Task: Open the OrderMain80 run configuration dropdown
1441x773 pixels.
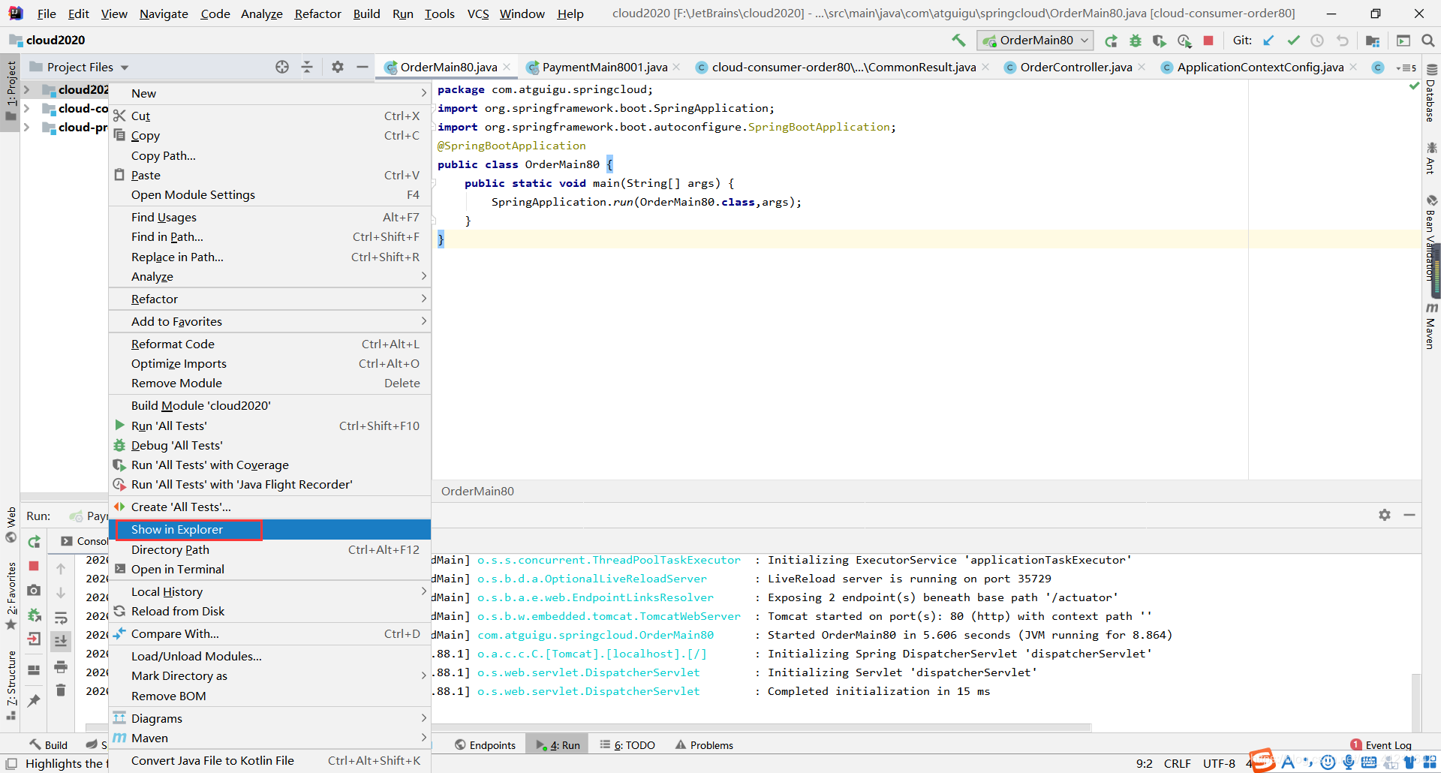Action: [1035, 41]
